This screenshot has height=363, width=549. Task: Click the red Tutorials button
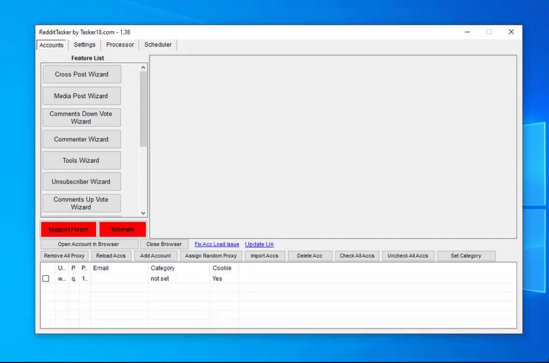coord(122,229)
